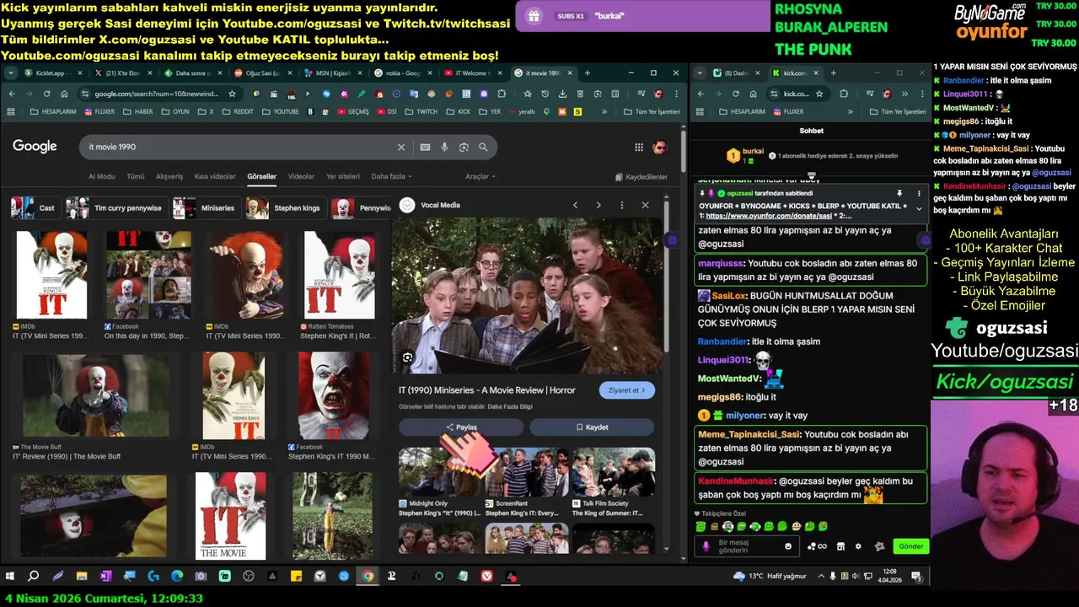Open Chrome three-dot menu in Google window
Image resolution: width=1079 pixels, height=607 pixels.
coord(676,94)
